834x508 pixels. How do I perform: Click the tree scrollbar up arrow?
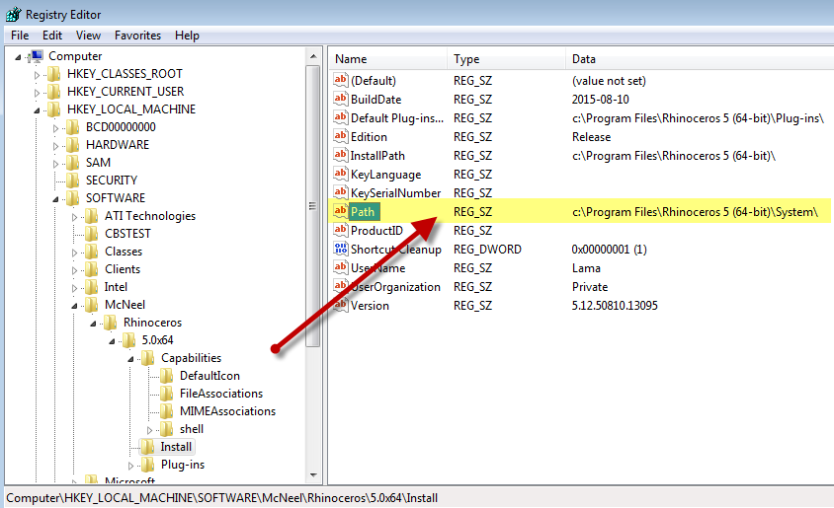[313, 56]
